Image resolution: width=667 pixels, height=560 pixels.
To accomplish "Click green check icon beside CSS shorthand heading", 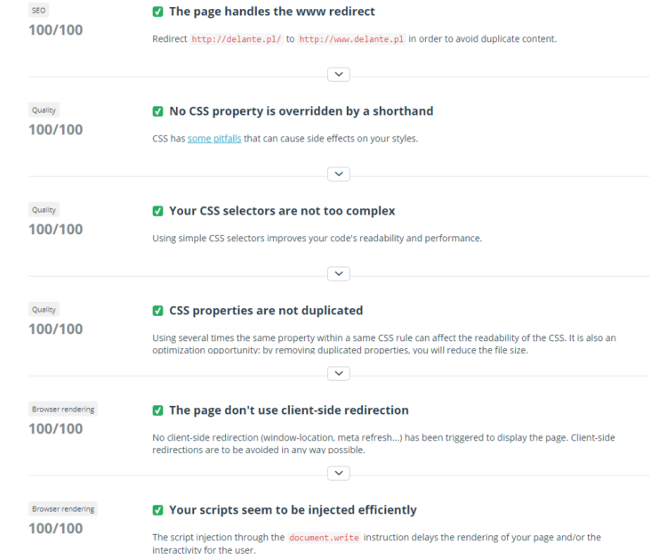I will (157, 111).
